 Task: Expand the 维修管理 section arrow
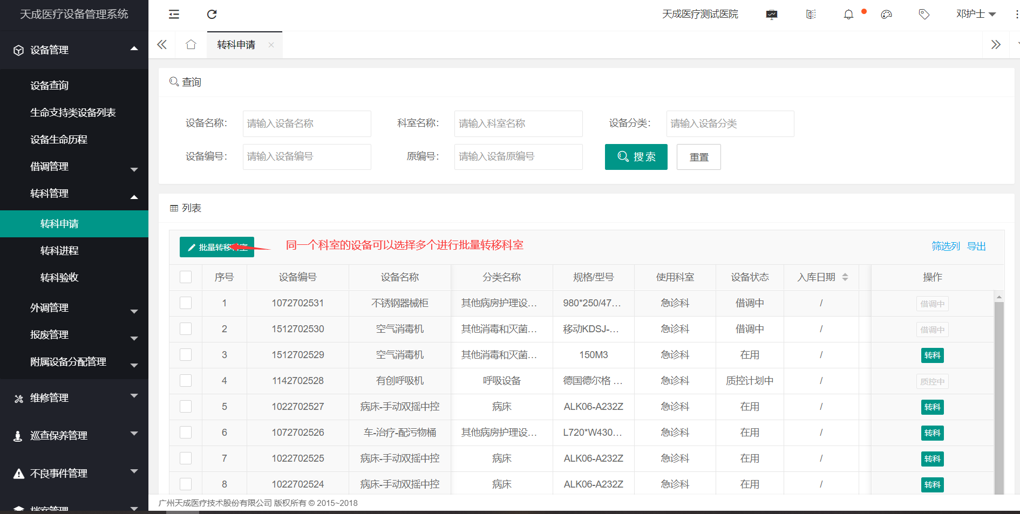pyautogui.click(x=134, y=395)
